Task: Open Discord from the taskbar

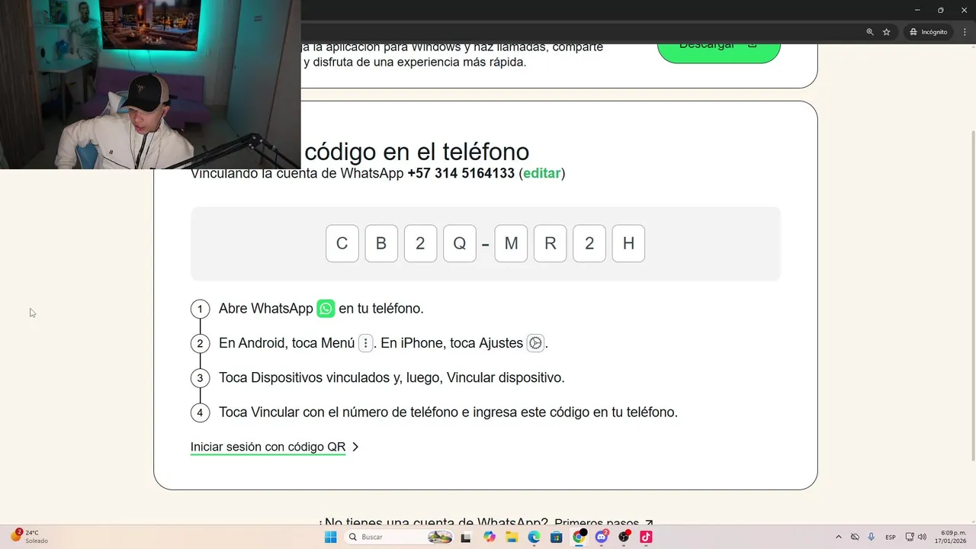Action: [x=602, y=537]
